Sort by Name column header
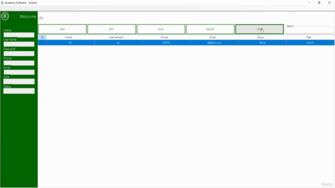Screen dimensions: 335x188 click(x=70, y=37)
